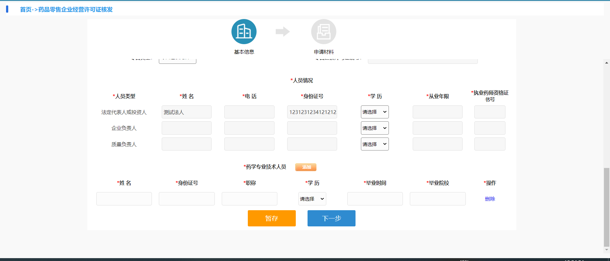Click the arrow between the two steps

(x=282, y=32)
